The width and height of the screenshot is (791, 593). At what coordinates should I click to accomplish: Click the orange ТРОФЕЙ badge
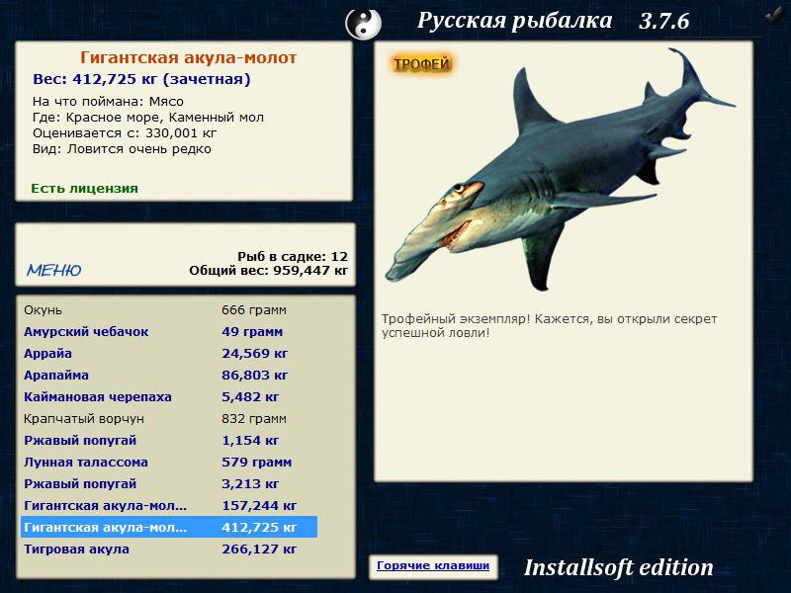(421, 64)
